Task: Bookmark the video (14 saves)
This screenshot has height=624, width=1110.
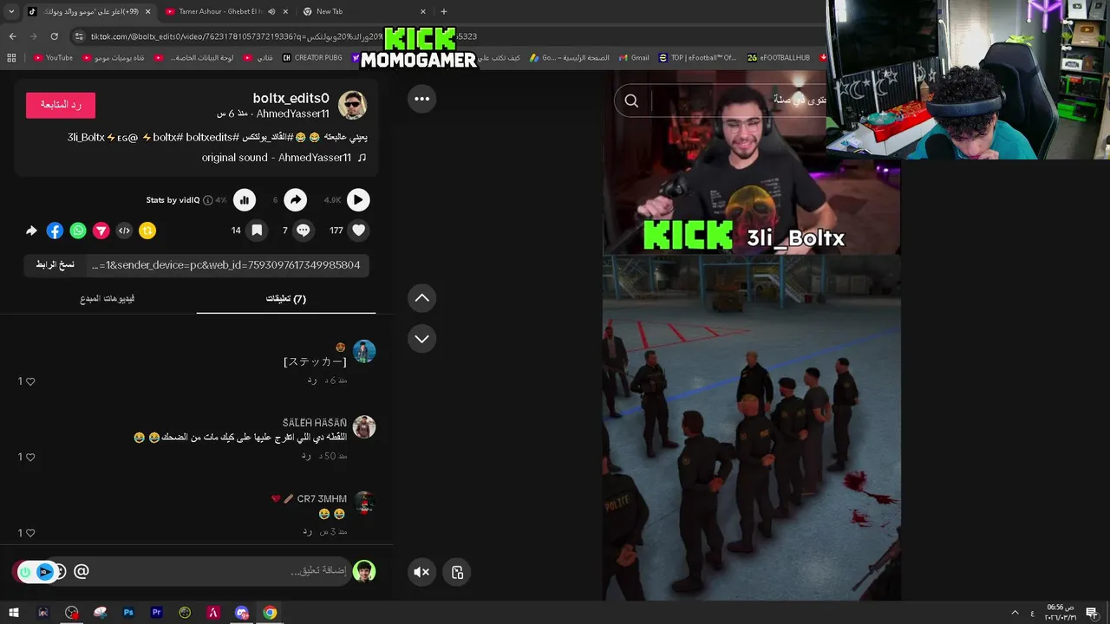Action: 257,231
